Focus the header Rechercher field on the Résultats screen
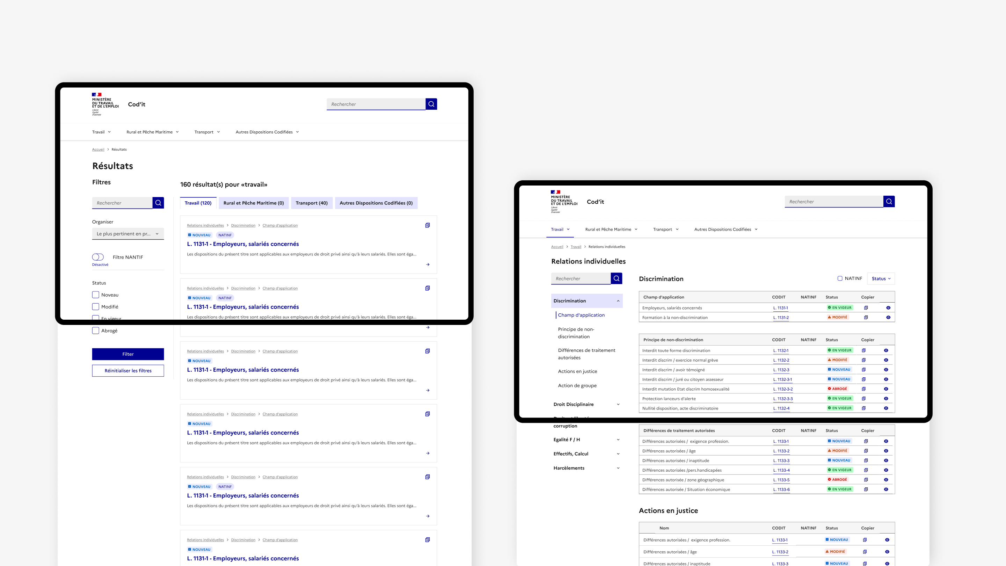Image resolution: width=1006 pixels, height=566 pixels. 376,104
